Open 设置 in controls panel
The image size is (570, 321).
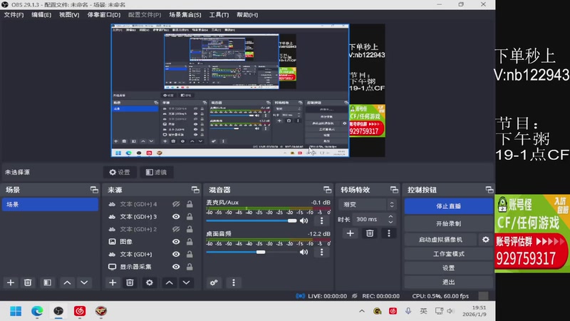[449, 268]
